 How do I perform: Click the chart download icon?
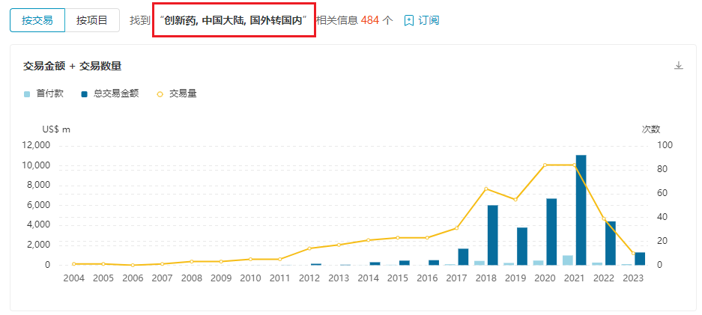click(679, 66)
